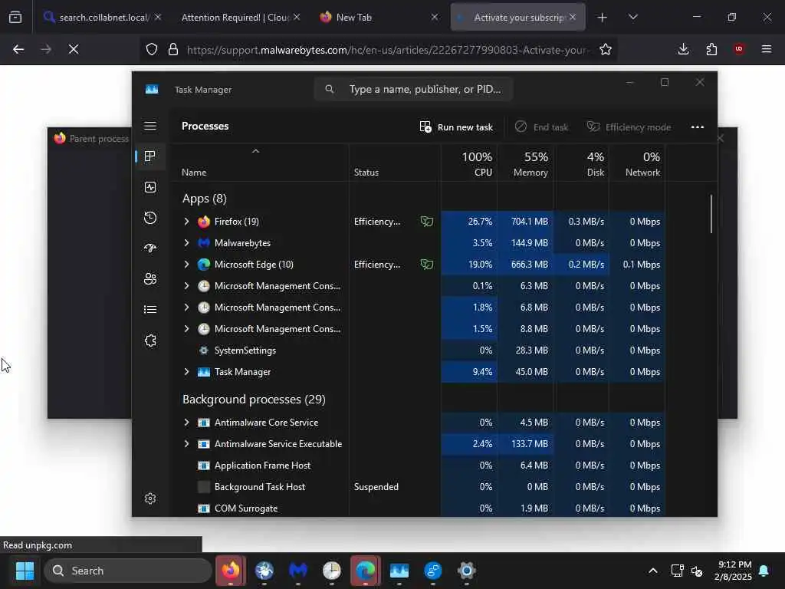Open the Firefox downloads panel
Image resolution: width=785 pixels, height=589 pixels.
(x=683, y=49)
